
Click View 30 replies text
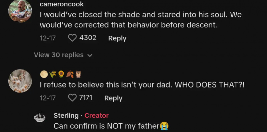[x=59, y=55]
